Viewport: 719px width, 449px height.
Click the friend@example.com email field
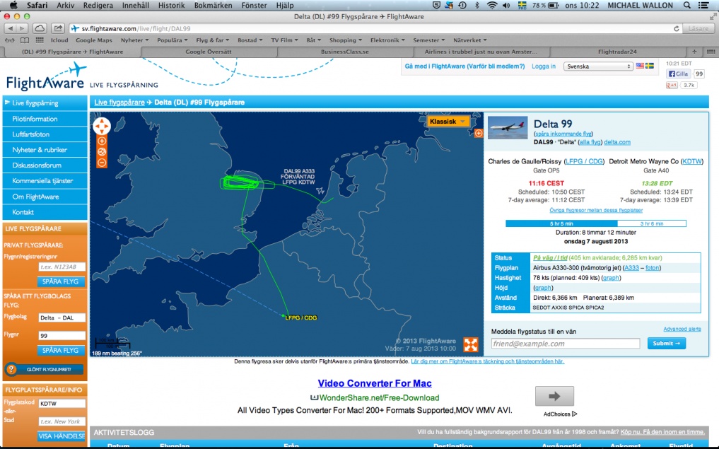click(565, 344)
